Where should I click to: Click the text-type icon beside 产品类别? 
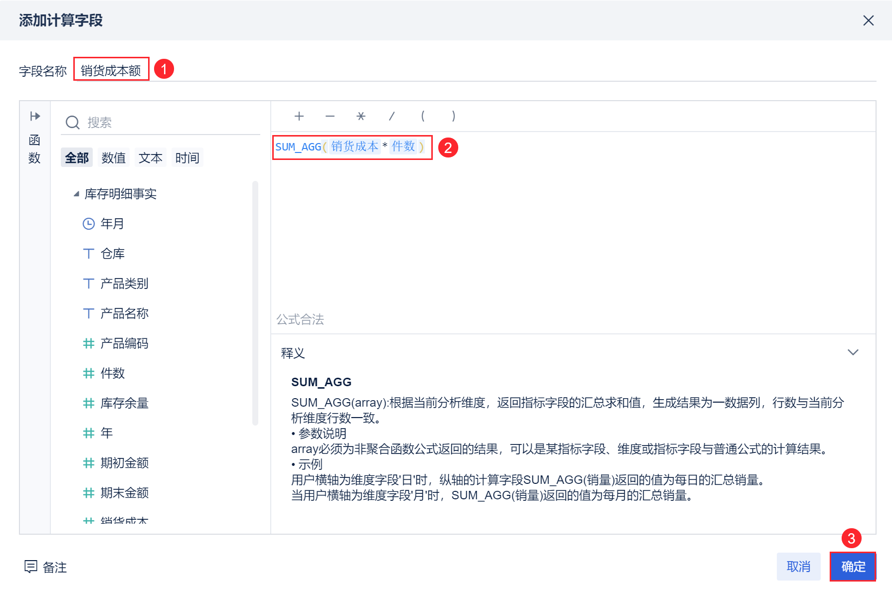89,284
